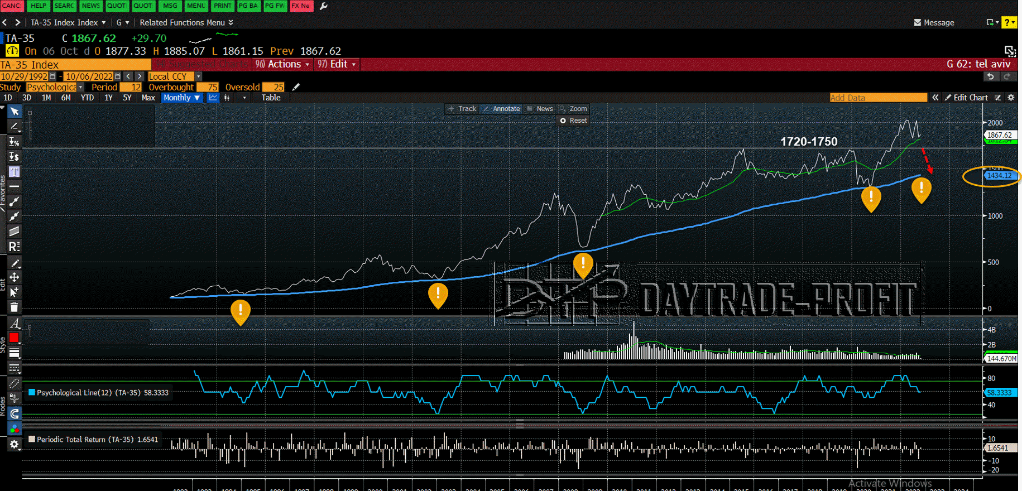
Task: Select the YTD time range
Action: click(x=87, y=98)
